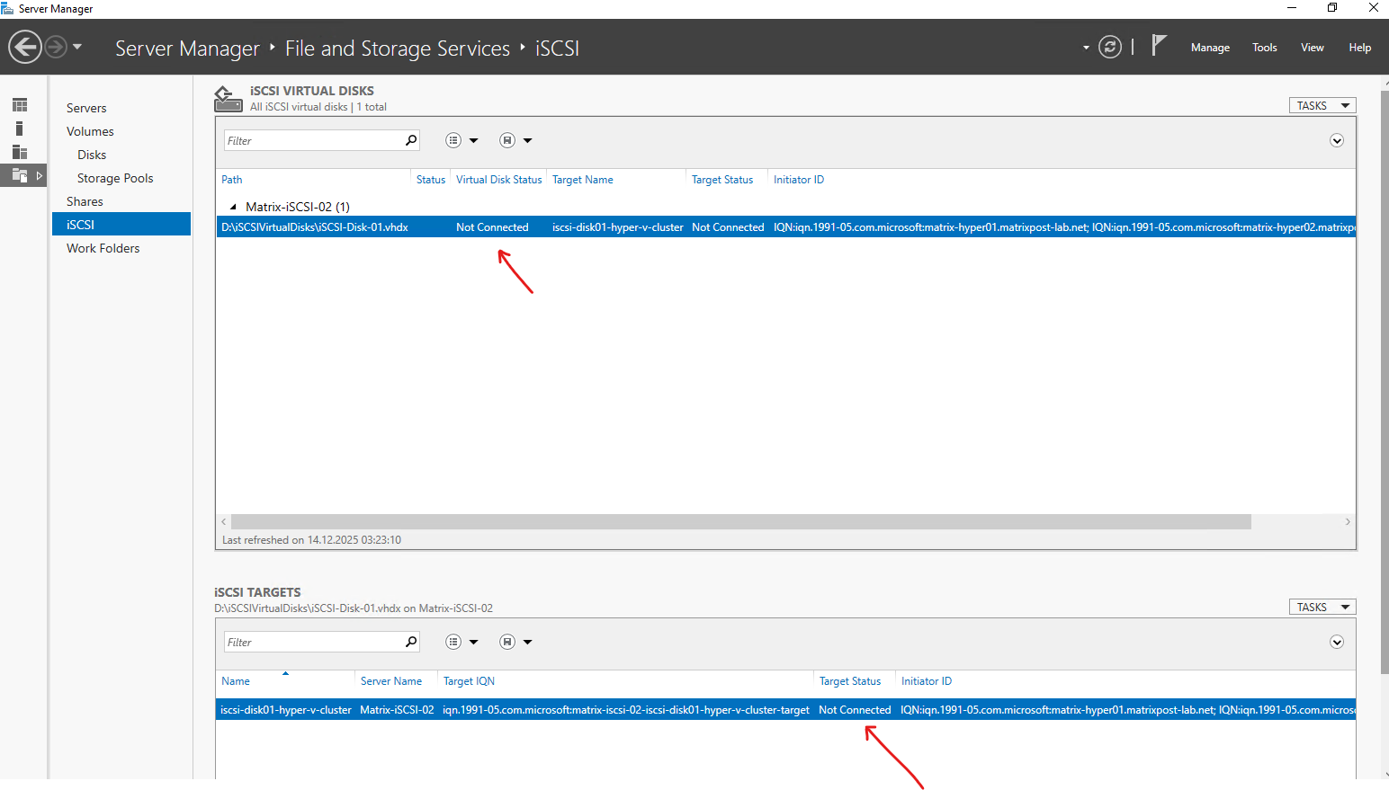Expand the iSCSI Targets filter criteria chevron

tap(1337, 642)
